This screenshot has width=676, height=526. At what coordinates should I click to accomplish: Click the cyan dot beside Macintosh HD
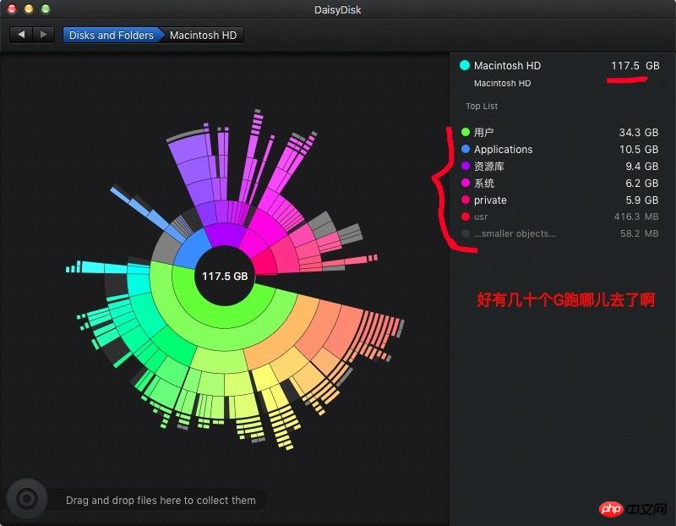465,65
